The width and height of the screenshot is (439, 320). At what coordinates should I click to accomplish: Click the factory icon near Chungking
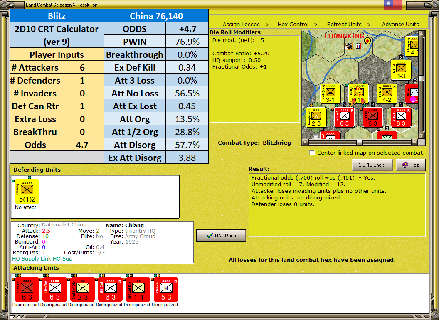[x=358, y=46]
